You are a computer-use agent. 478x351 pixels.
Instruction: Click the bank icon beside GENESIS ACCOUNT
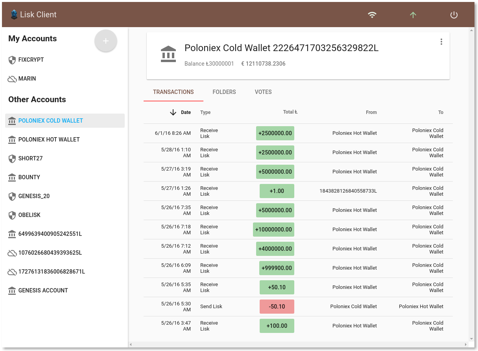click(12, 290)
